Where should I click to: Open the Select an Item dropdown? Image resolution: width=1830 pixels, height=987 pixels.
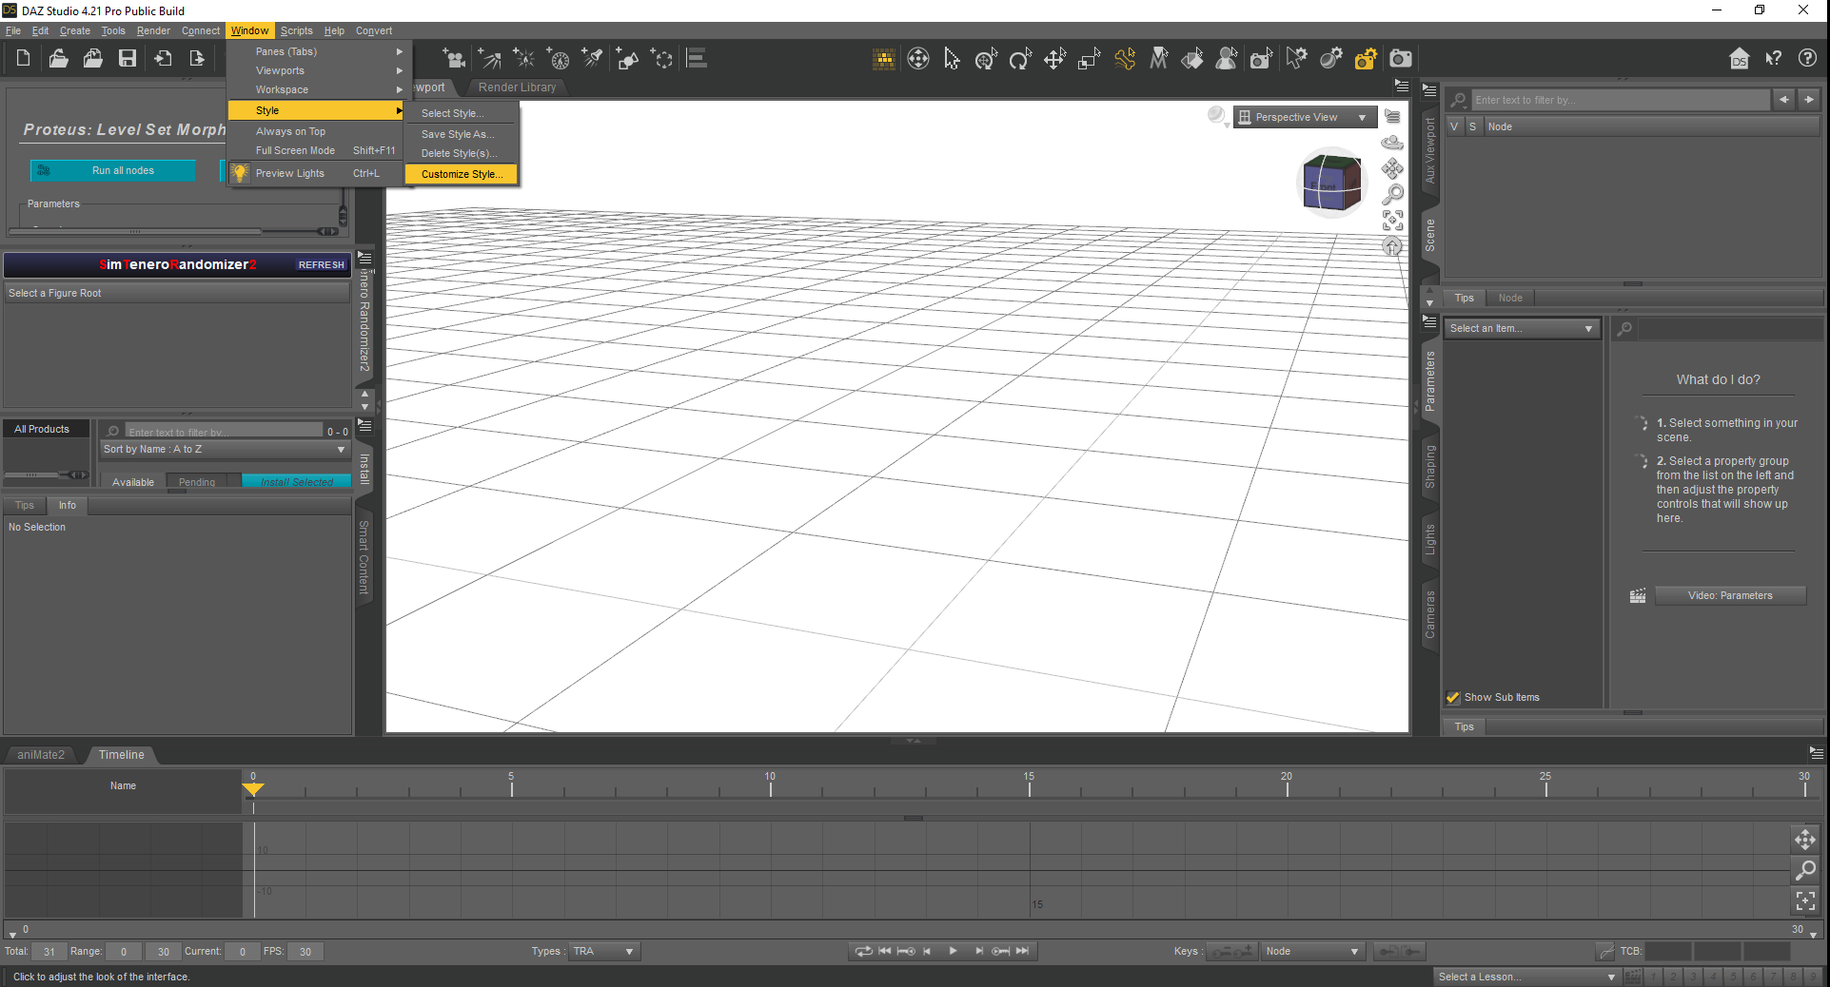click(1521, 328)
